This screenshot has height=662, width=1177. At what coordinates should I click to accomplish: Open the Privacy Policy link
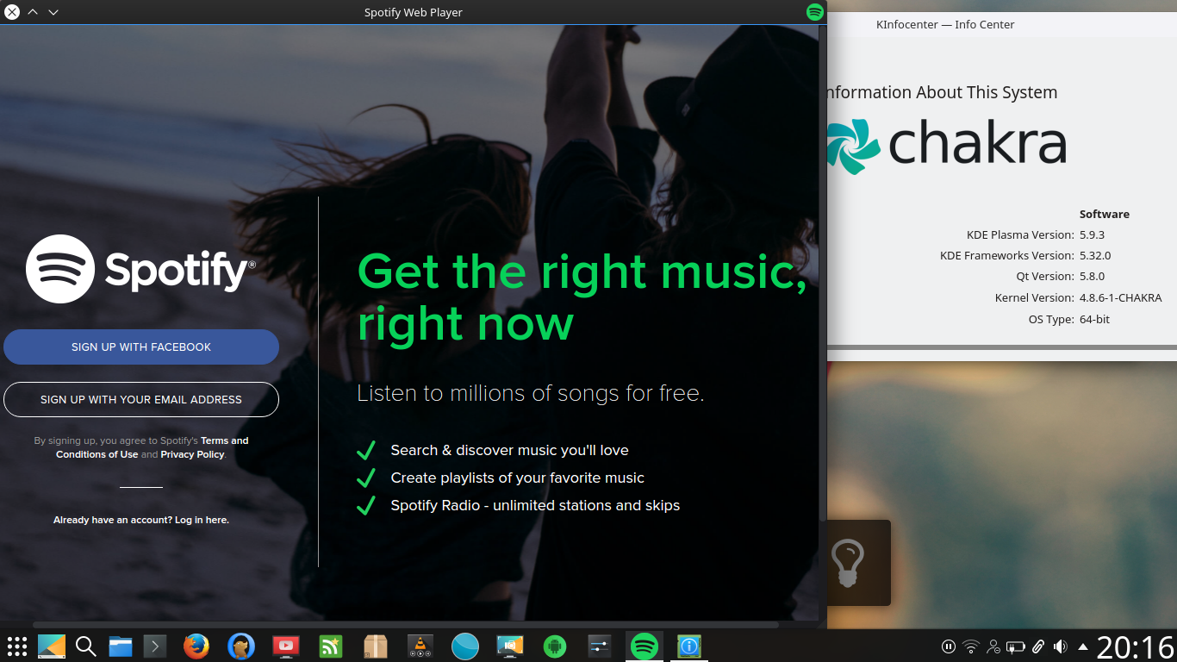pyautogui.click(x=192, y=454)
